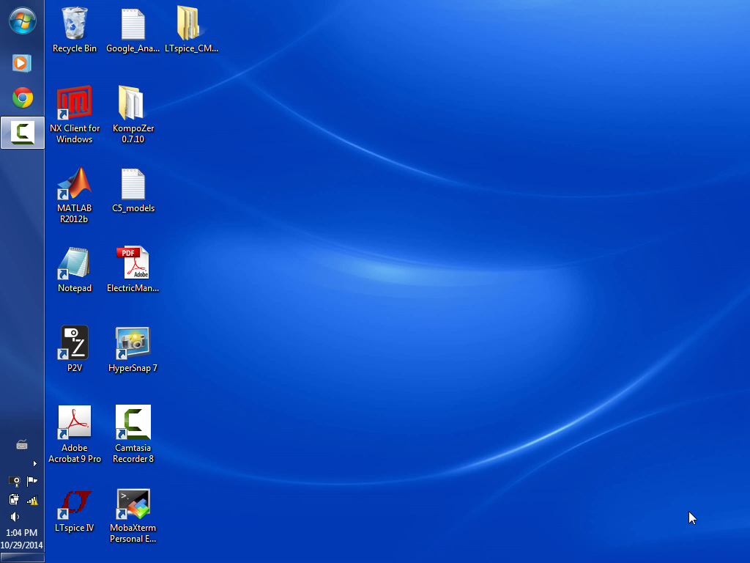Open the volume control speaker icon
Viewport: 750px width, 563px height.
click(x=14, y=517)
